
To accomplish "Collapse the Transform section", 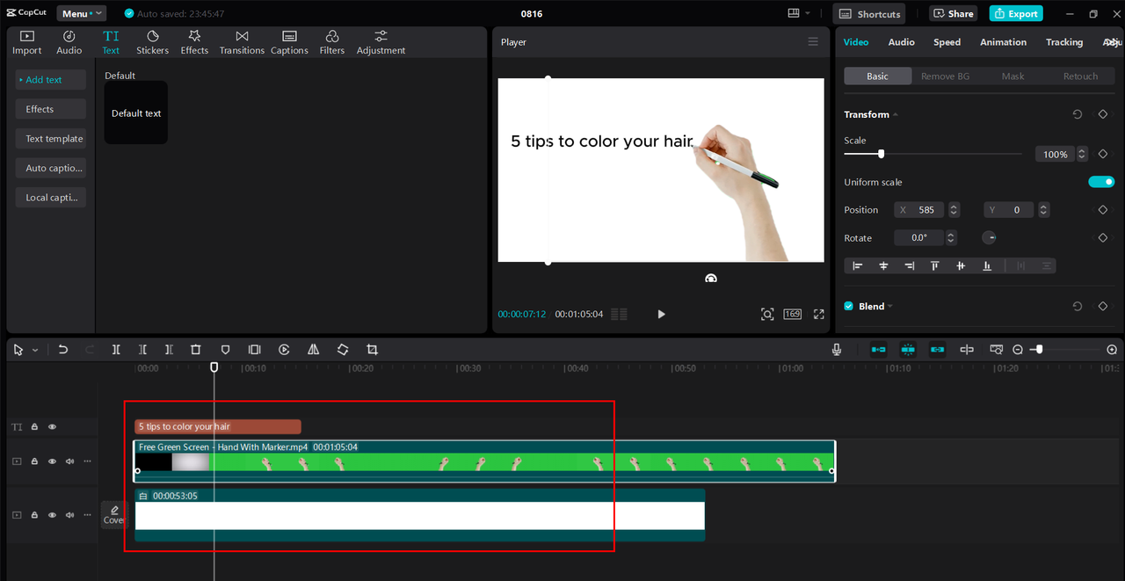I will pos(896,115).
